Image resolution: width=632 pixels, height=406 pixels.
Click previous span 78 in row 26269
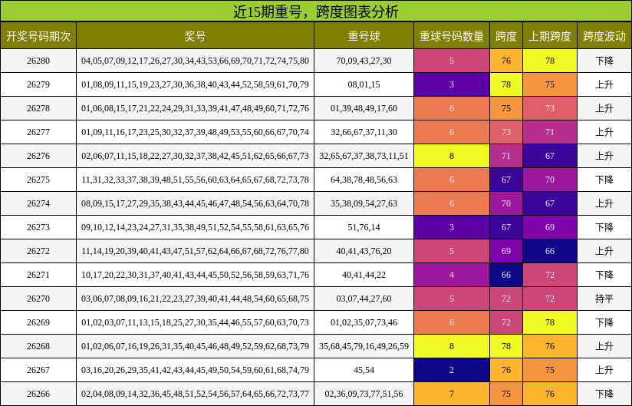click(x=550, y=322)
